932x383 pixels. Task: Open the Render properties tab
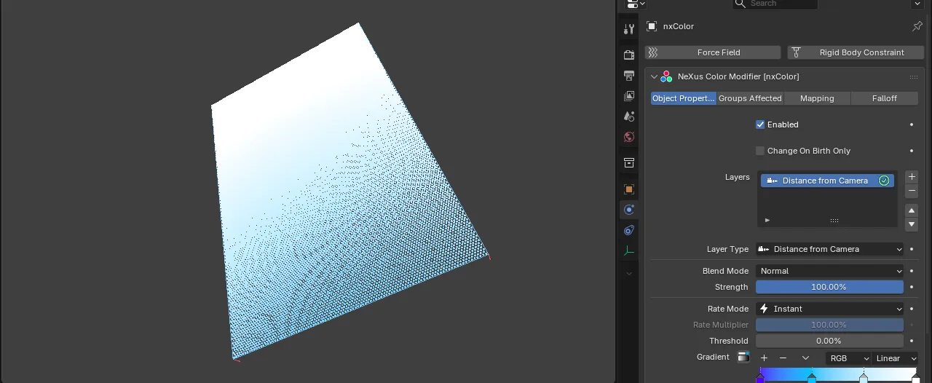[629, 55]
